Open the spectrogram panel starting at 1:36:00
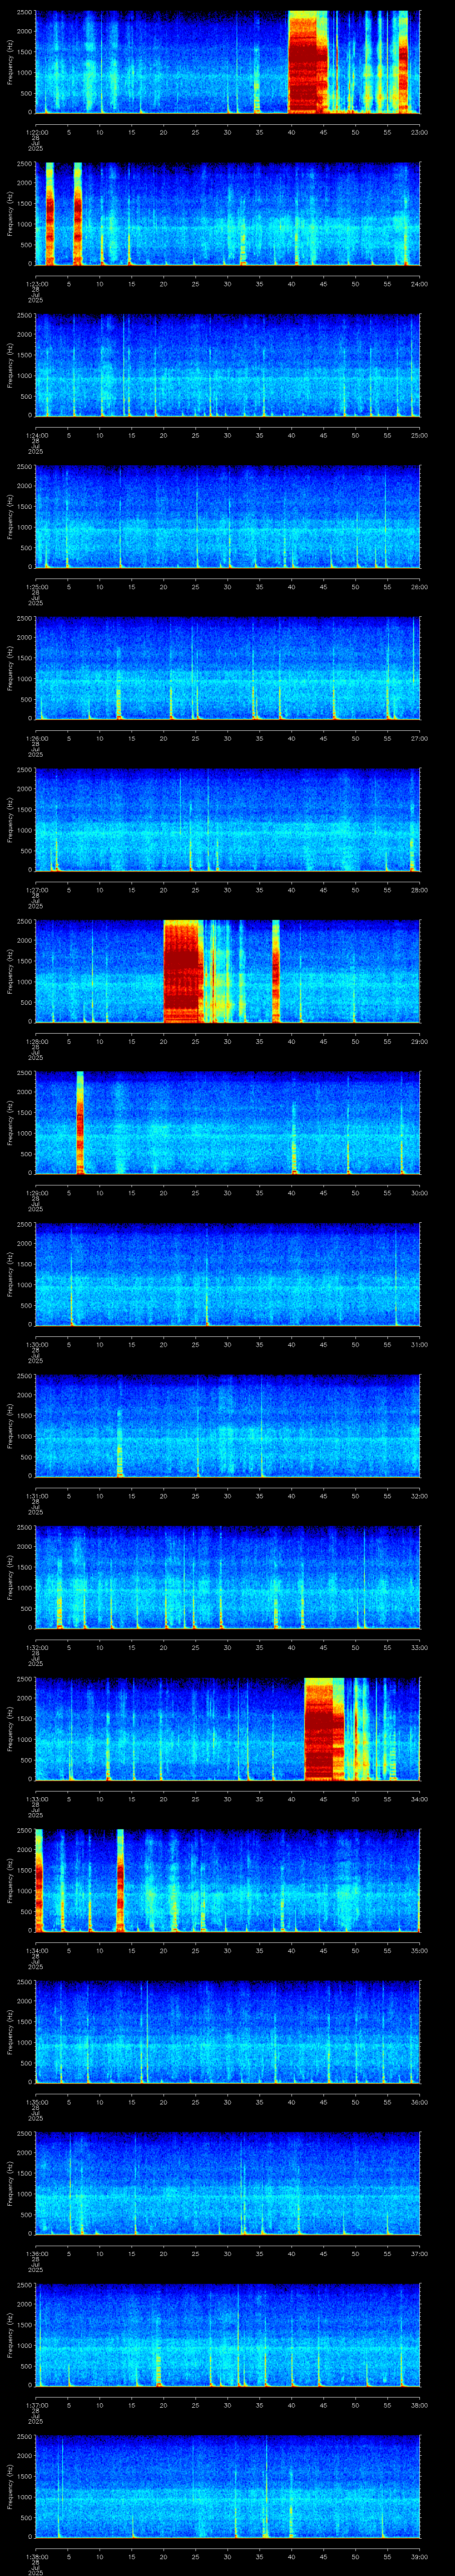 (x=227, y=2183)
